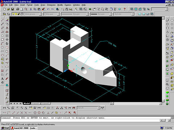Image resolution: width=174 pixels, height=130 pixels.
Task: Toggle layer on/off lightbulb icon
Action: [x=13, y=14]
